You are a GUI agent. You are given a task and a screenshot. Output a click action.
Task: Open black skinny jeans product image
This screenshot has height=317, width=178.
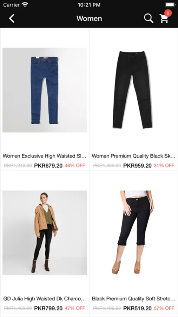click(x=133, y=90)
